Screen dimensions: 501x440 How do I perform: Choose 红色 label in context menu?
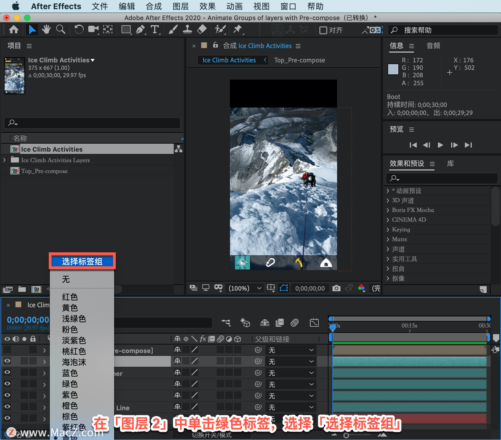70,297
